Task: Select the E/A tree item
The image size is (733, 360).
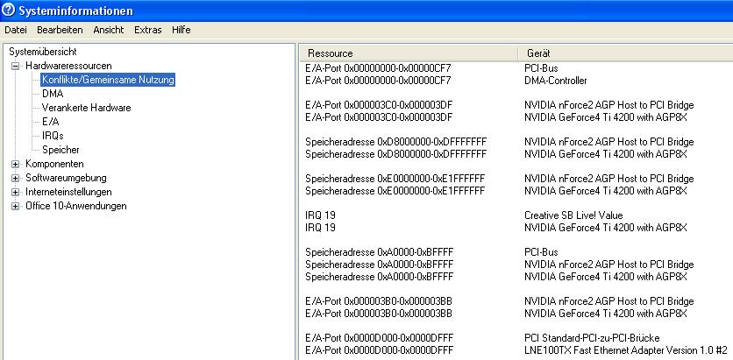Action: (x=51, y=122)
